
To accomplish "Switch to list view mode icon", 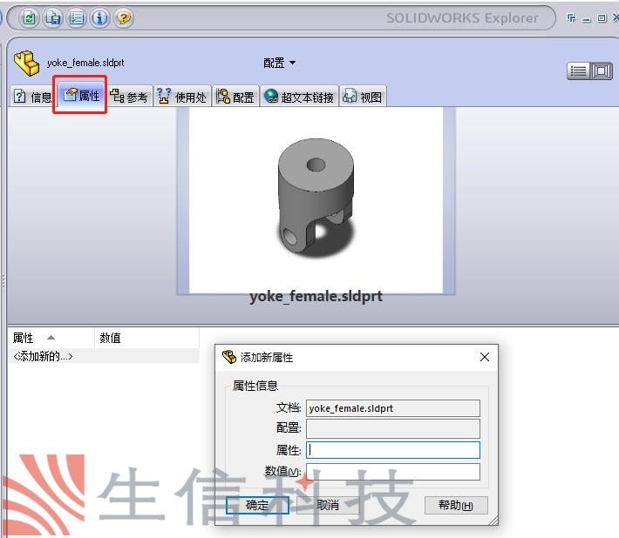I will (578, 71).
